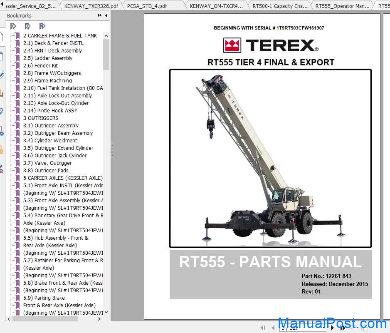Viewport: 390px width, 333px height.
Task: Click the 'RT555 TIER 4 FINAL & EXPORT' heading
Action: click(271, 62)
